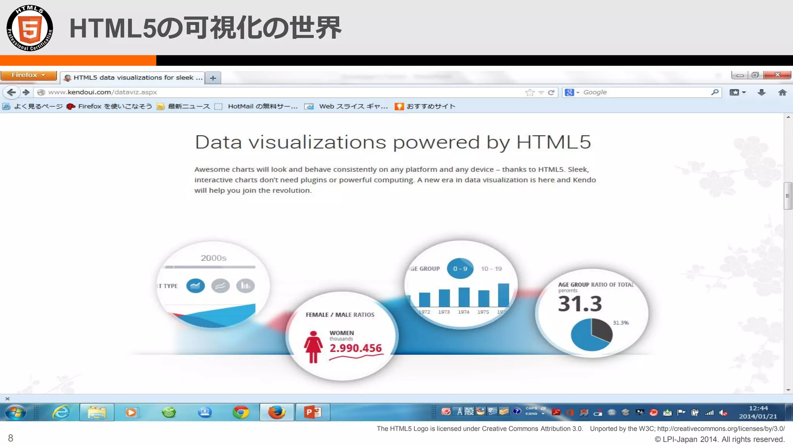Open the Firefox application menu button
This screenshot has width=793, height=446.
point(29,75)
